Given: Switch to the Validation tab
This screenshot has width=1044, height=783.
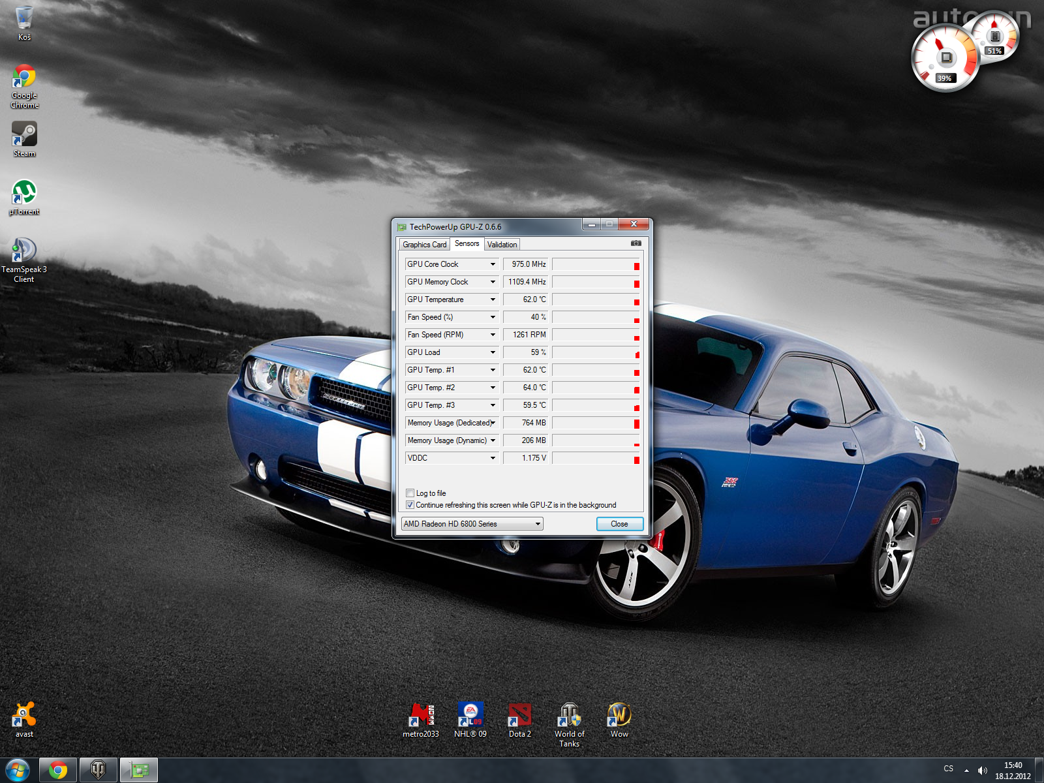Looking at the screenshot, I should (502, 245).
